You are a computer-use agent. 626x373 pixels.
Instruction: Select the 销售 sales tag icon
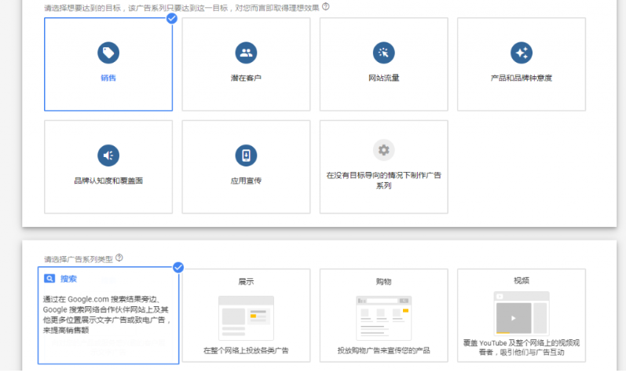[108, 53]
